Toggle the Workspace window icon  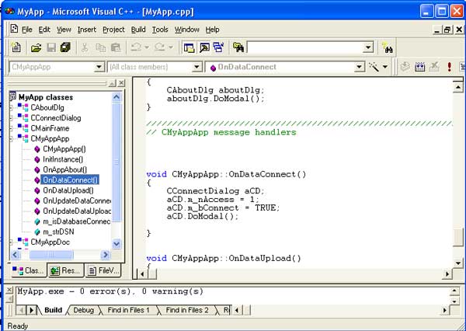(x=189, y=47)
